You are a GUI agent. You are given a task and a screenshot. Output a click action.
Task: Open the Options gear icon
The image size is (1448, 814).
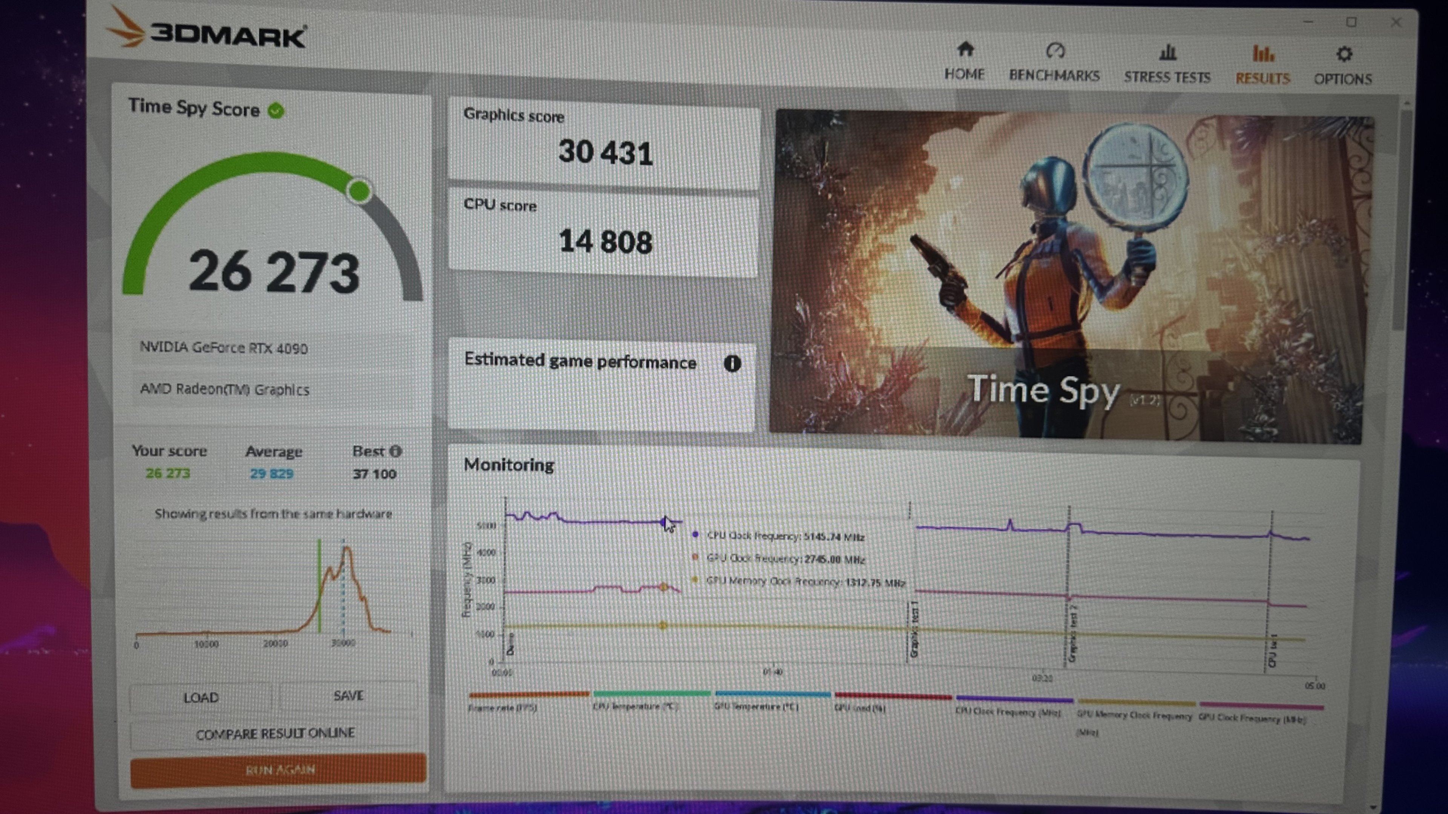click(1344, 55)
